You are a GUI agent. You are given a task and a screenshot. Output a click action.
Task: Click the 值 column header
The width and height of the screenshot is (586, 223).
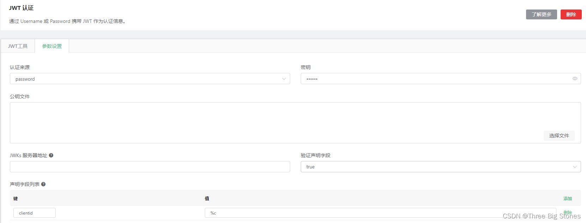click(x=207, y=199)
